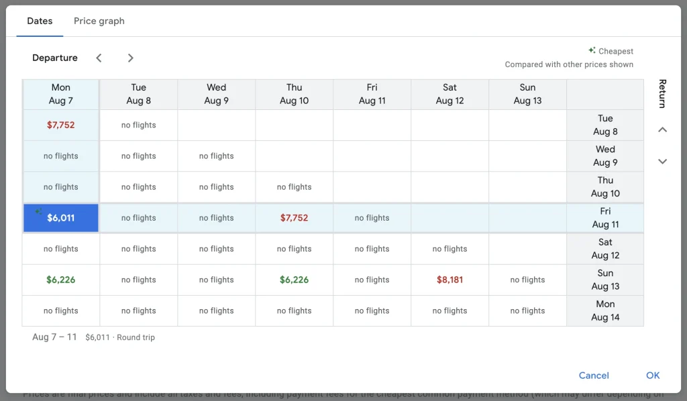Click the Cheapest legend label

[611, 51]
